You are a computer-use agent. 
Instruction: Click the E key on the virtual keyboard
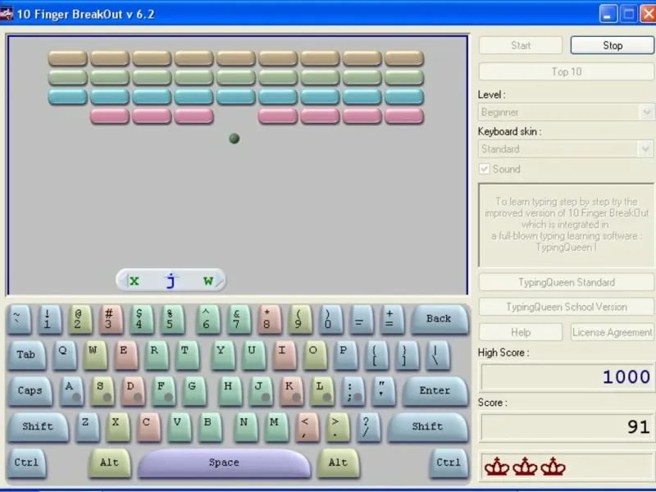coord(125,356)
